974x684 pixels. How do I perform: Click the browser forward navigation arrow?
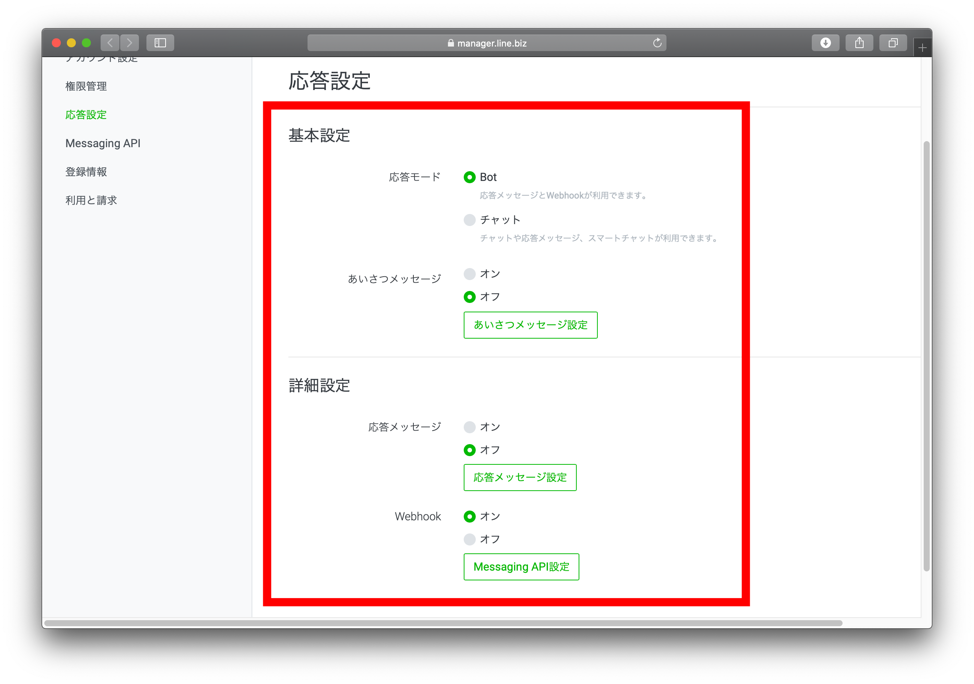coord(130,42)
